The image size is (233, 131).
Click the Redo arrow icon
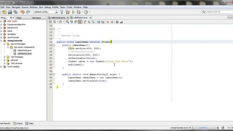pos(28,12)
